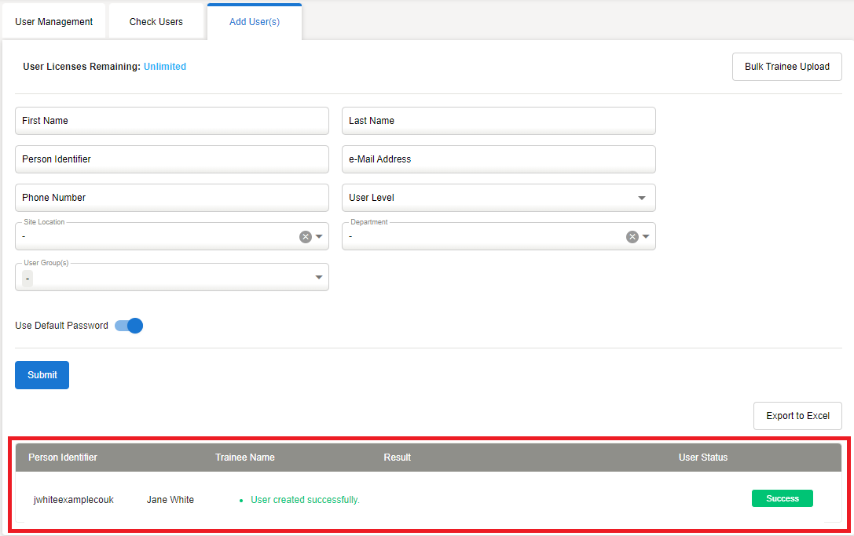Click the Person Identifier input field
This screenshot has height=536, width=854.
point(172,159)
